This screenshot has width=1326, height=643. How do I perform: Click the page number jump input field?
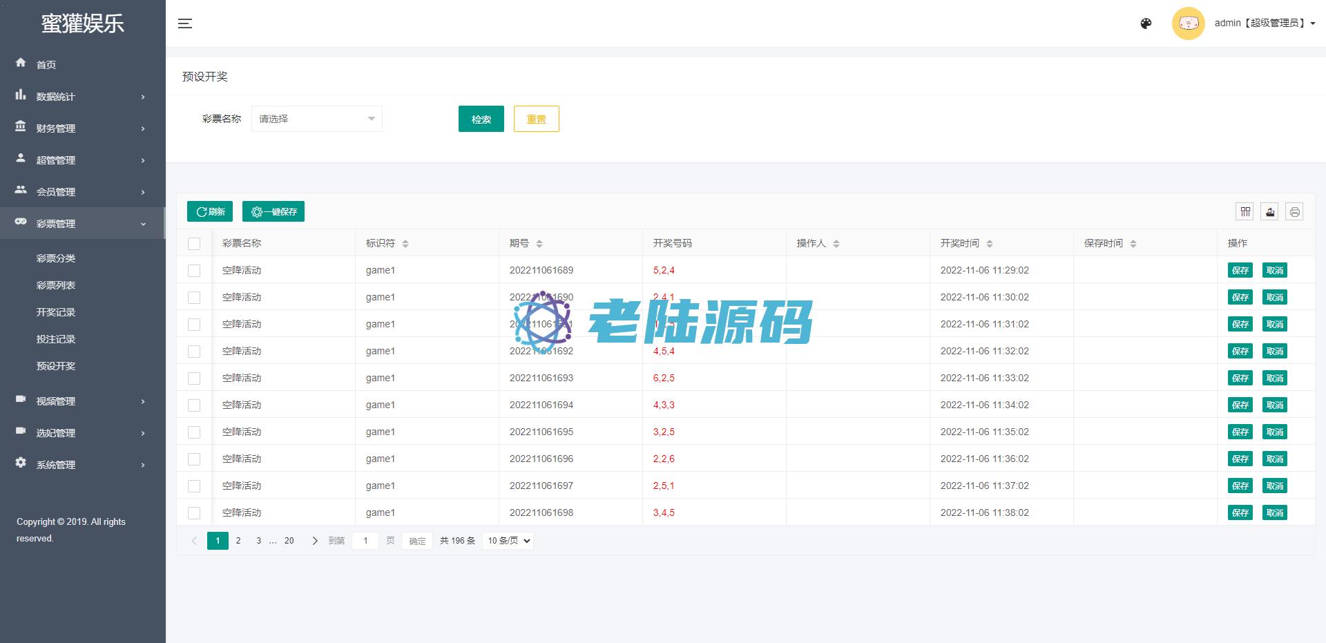point(365,541)
